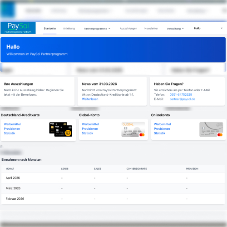Click partner@paysol.de email link

182,99
